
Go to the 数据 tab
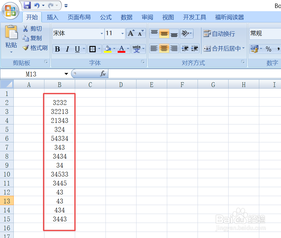127,17
